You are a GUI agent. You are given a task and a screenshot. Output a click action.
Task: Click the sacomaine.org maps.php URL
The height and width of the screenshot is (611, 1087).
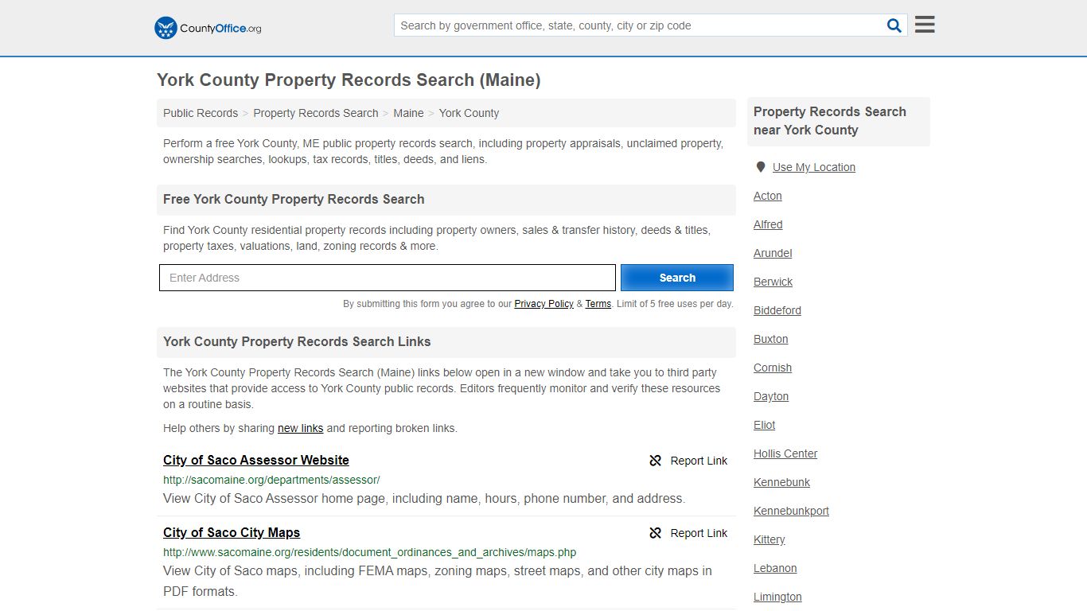(x=369, y=552)
